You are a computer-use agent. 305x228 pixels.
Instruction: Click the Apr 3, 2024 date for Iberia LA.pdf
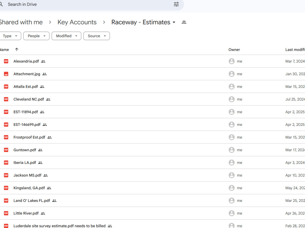(x=295, y=162)
